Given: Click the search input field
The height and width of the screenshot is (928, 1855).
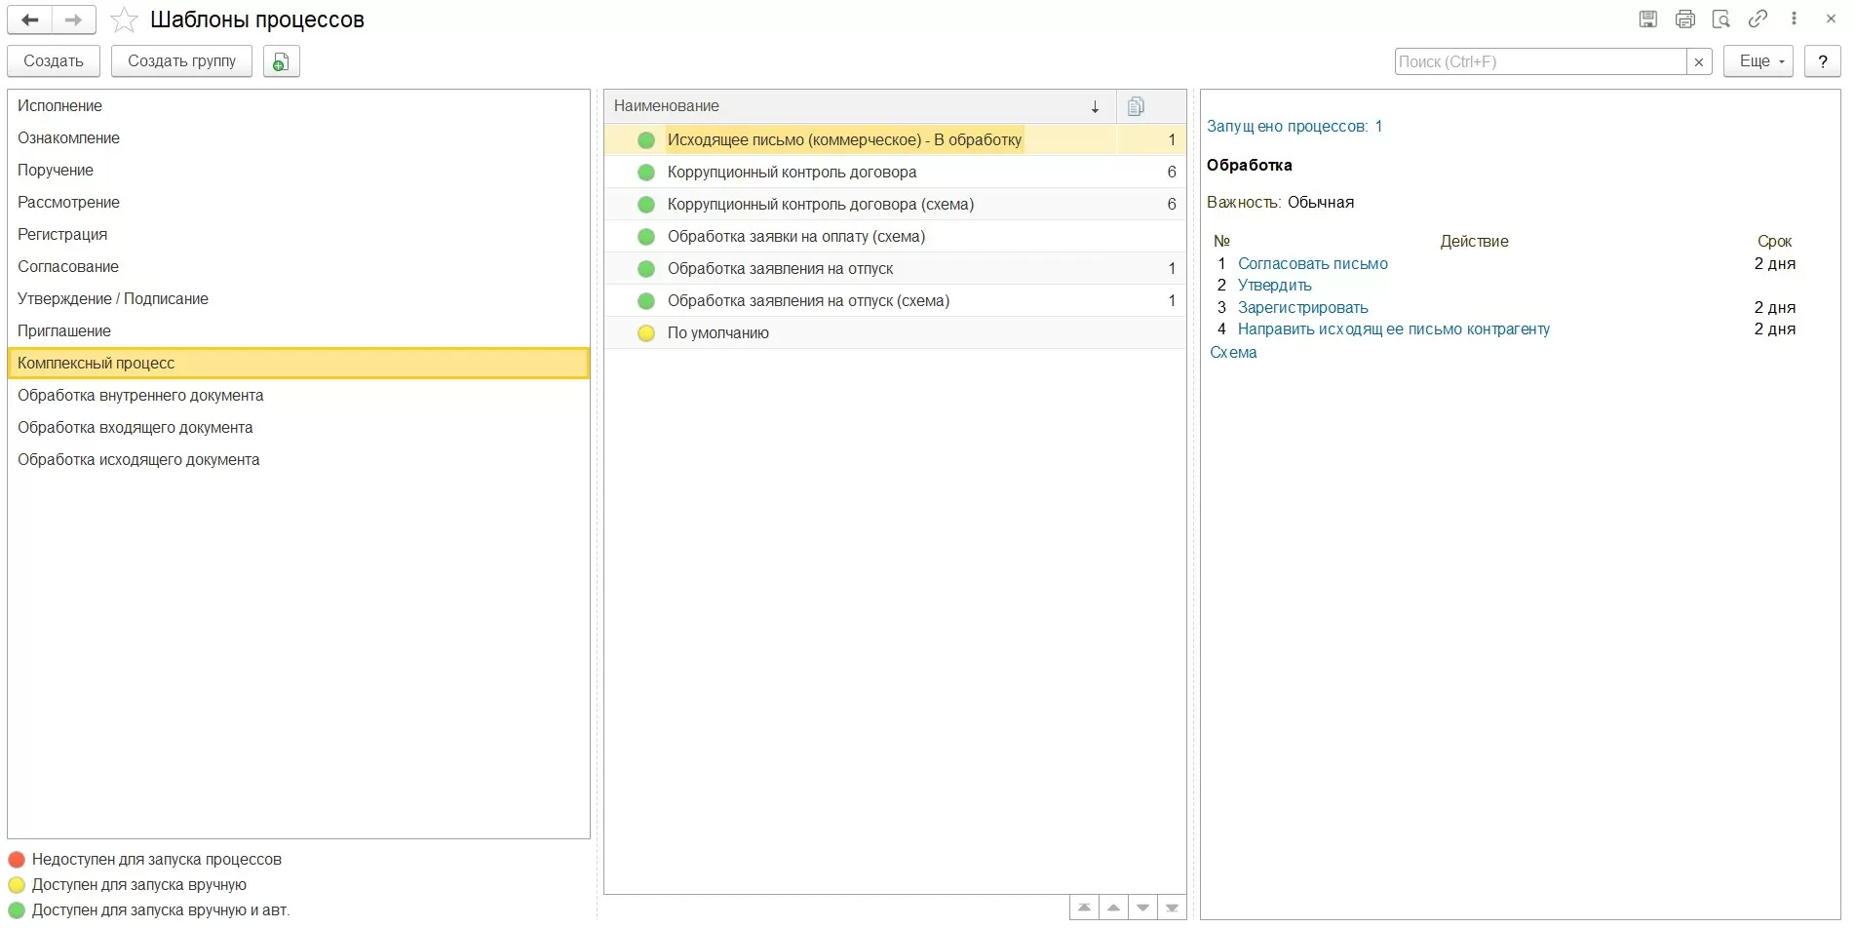Looking at the screenshot, I should (x=1540, y=61).
